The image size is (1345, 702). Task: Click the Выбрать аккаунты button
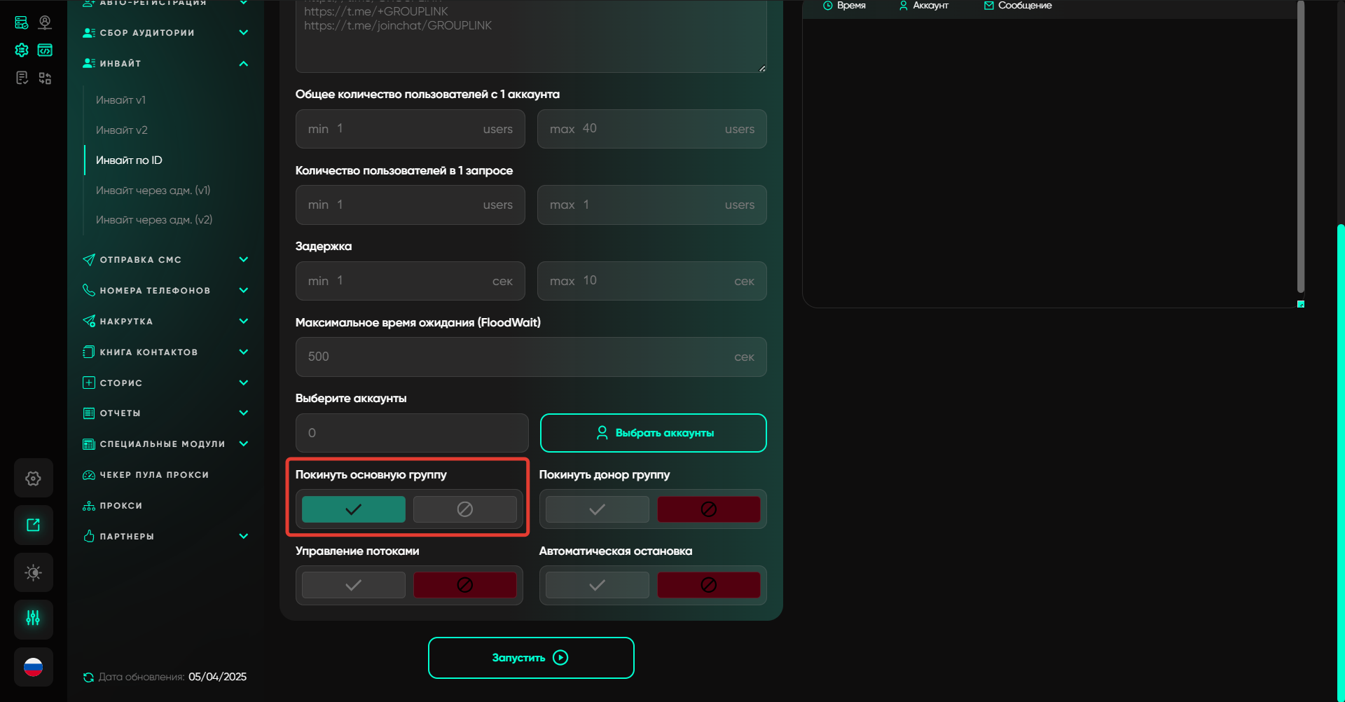click(653, 433)
